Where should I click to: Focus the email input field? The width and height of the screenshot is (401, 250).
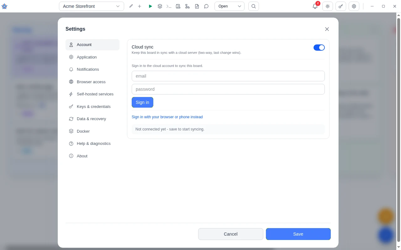[x=228, y=76]
